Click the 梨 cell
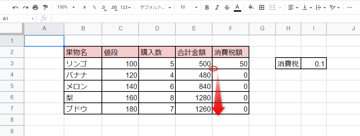The image size is (360, 136). (83, 97)
